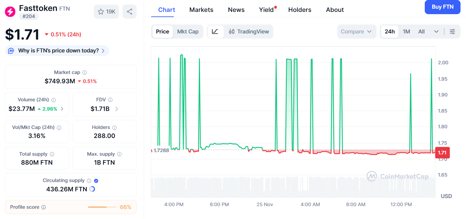Image resolution: width=466 pixels, height=219 pixels.
Task: Click the circulating supply verified badge
Action: click(96, 181)
